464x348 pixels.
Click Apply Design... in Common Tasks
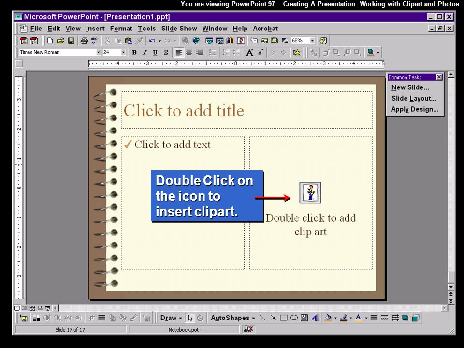(x=415, y=109)
